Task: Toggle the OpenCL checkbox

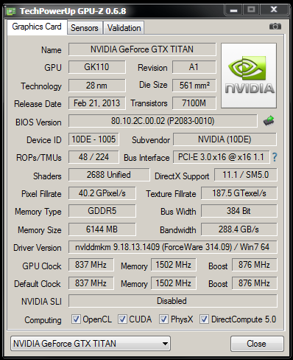Action: tap(76, 319)
